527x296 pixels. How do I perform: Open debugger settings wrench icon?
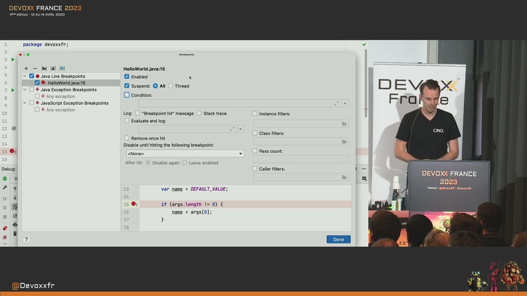[x=5, y=187]
